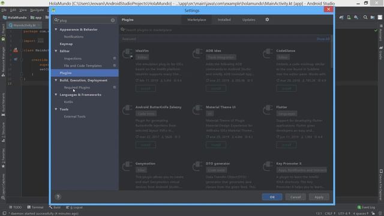Install the ADB Idea plugin
The width and height of the screenshot is (384, 216).
[x=216, y=88]
